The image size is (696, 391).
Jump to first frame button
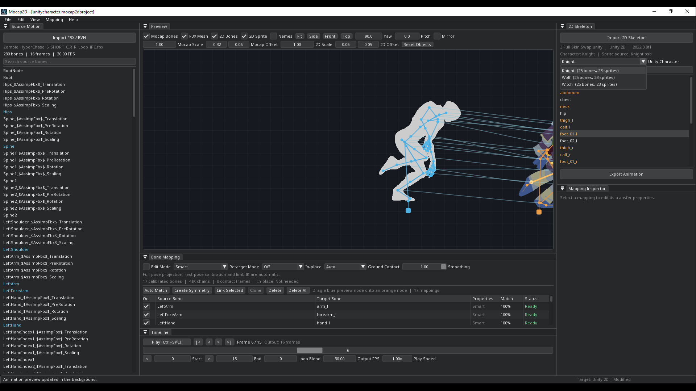pos(198,342)
